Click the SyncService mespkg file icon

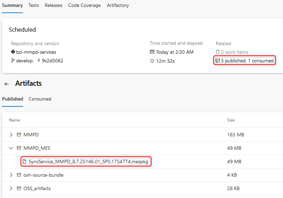(24, 161)
